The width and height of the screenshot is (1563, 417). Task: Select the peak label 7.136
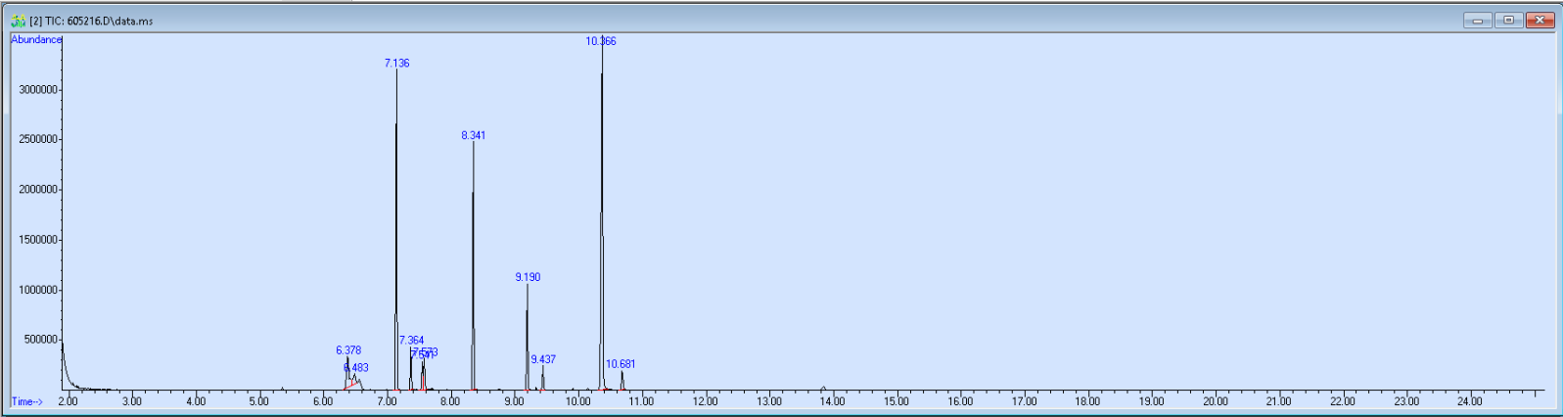pos(396,63)
